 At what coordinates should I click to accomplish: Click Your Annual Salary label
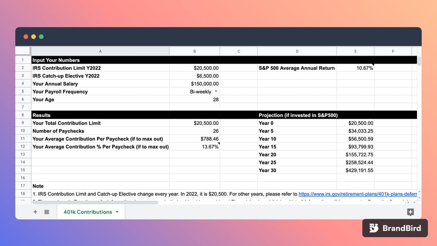[55, 84]
